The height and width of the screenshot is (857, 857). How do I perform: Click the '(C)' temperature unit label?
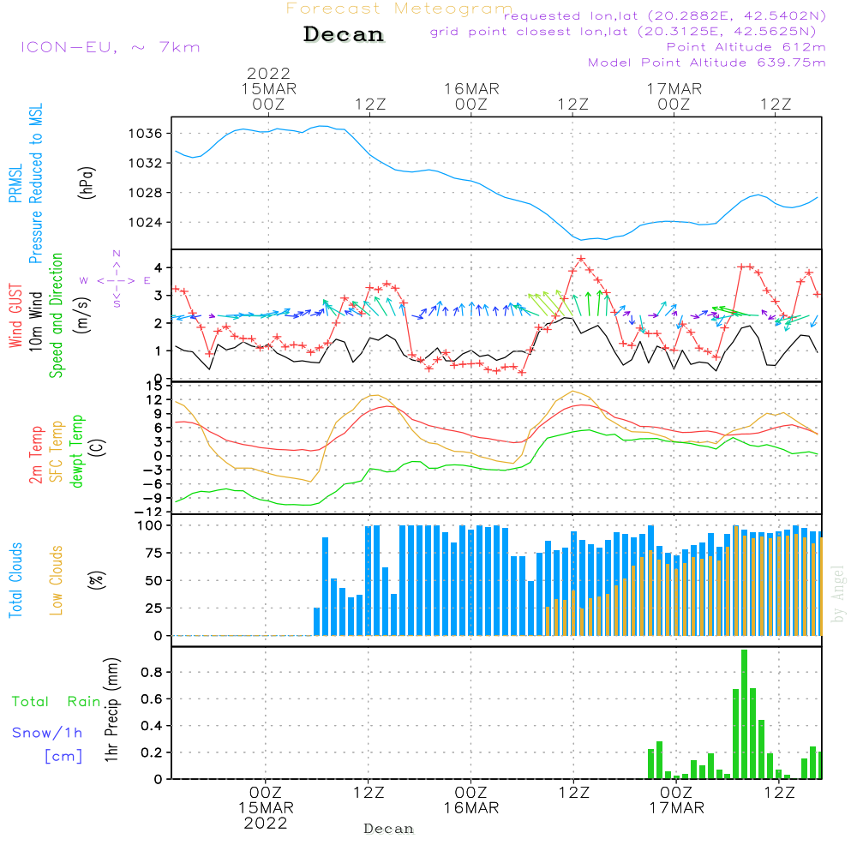click(x=99, y=447)
